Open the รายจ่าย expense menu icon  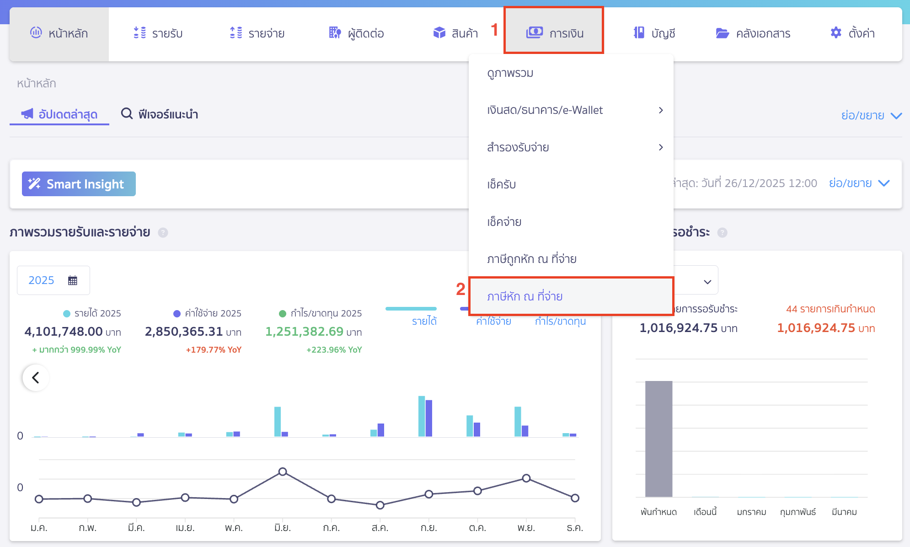(x=236, y=33)
